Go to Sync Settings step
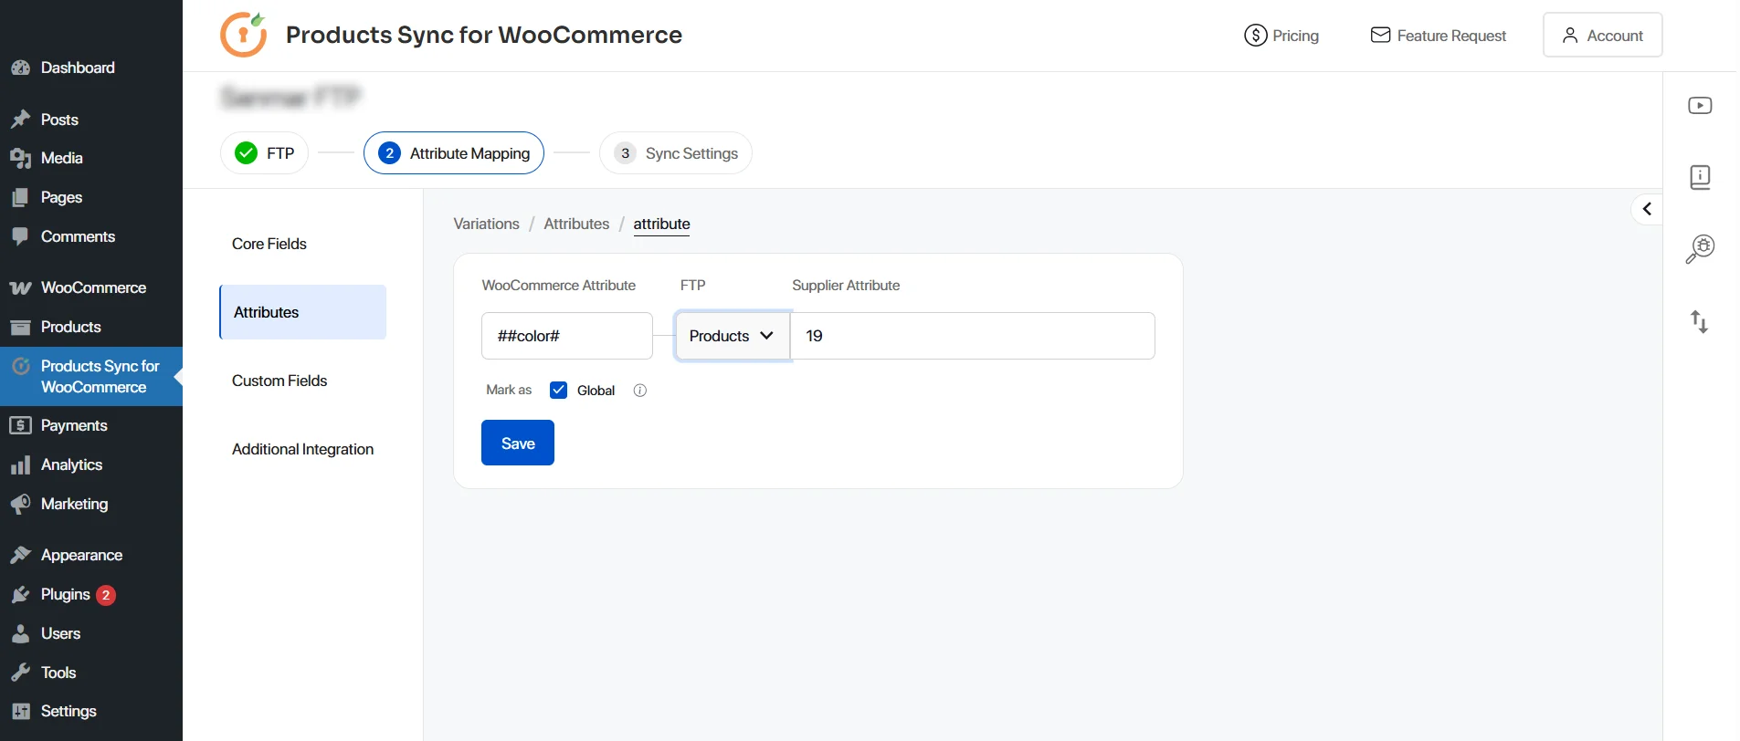 (676, 153)
